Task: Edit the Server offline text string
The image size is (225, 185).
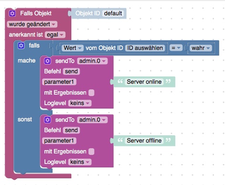Action: click(x=144, y=141)
